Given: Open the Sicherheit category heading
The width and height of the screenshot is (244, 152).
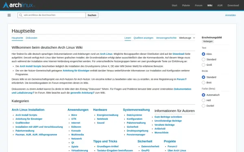Looking at the screenshot, I should [x=145, y=141].
